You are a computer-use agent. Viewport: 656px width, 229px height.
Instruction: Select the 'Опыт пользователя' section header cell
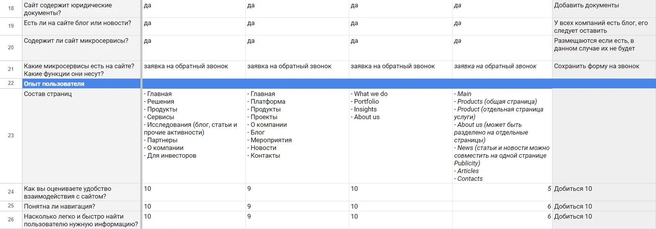(x=81, y=84)
